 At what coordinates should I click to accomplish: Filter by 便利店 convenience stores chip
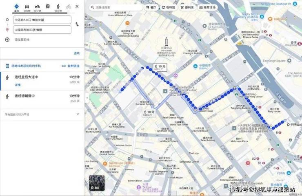tap(187, 7)
